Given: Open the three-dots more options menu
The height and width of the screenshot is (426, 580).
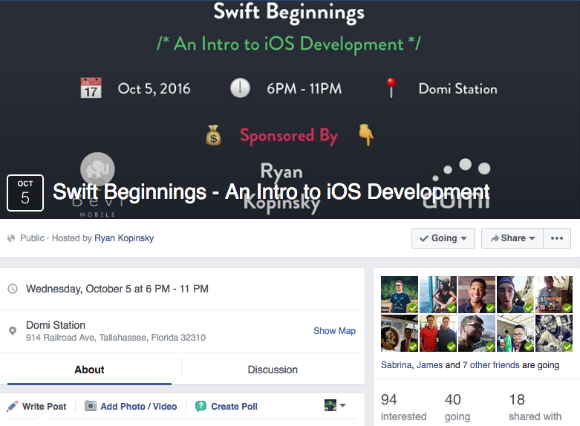Looking at the screenshot, I should (557, 238).
